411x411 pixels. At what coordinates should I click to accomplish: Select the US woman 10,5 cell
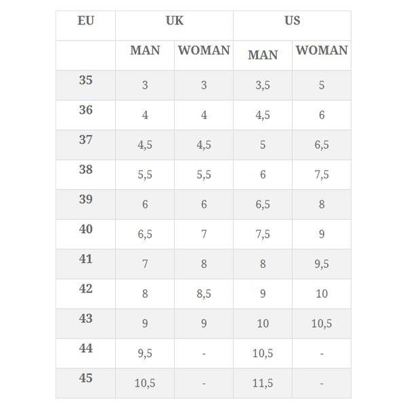pos(322,324)
